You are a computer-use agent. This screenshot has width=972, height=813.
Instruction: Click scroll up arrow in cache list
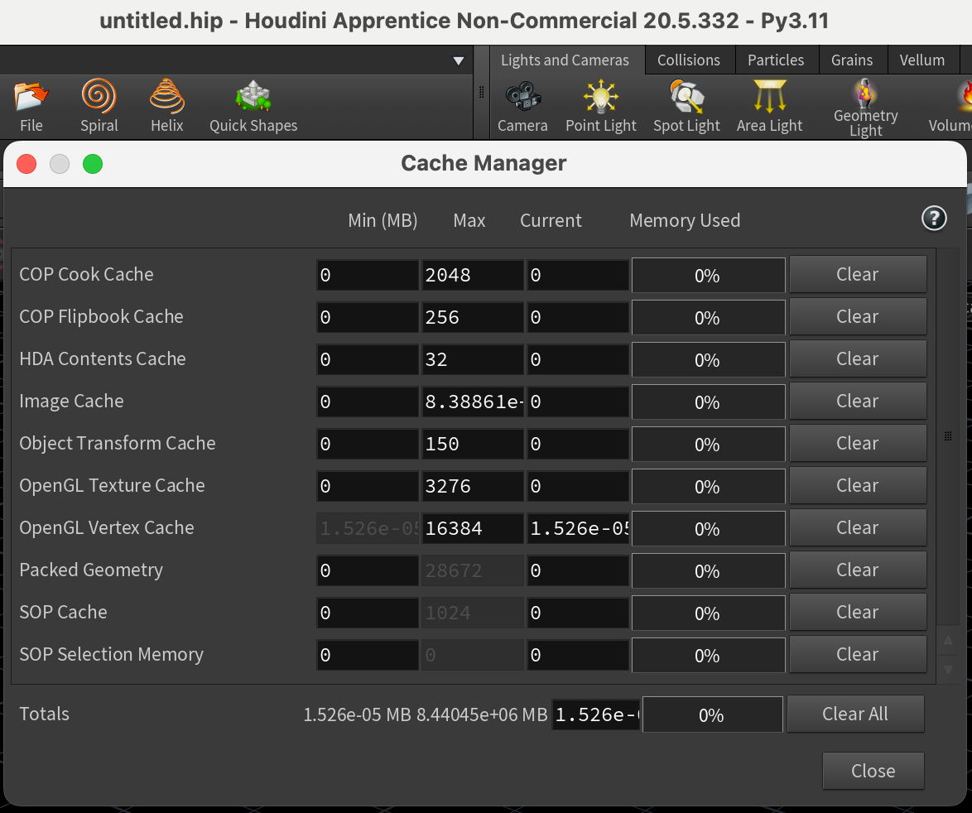(948, 640)
